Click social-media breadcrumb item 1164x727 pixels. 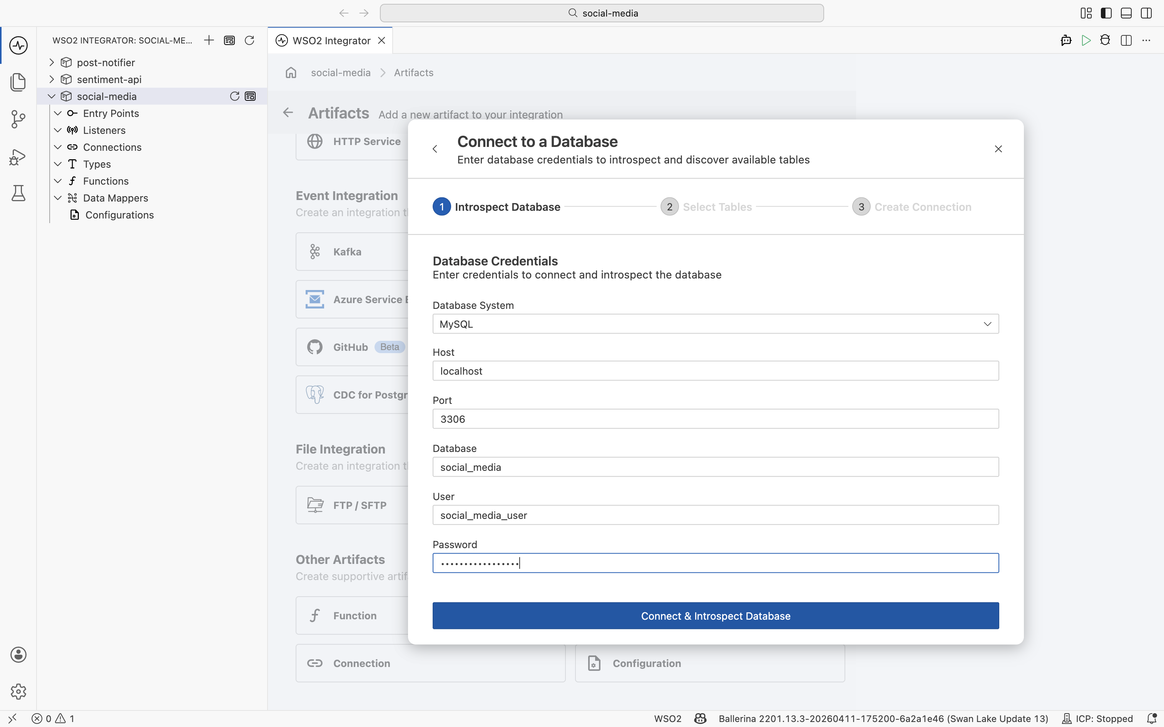(x=341, y=73)
